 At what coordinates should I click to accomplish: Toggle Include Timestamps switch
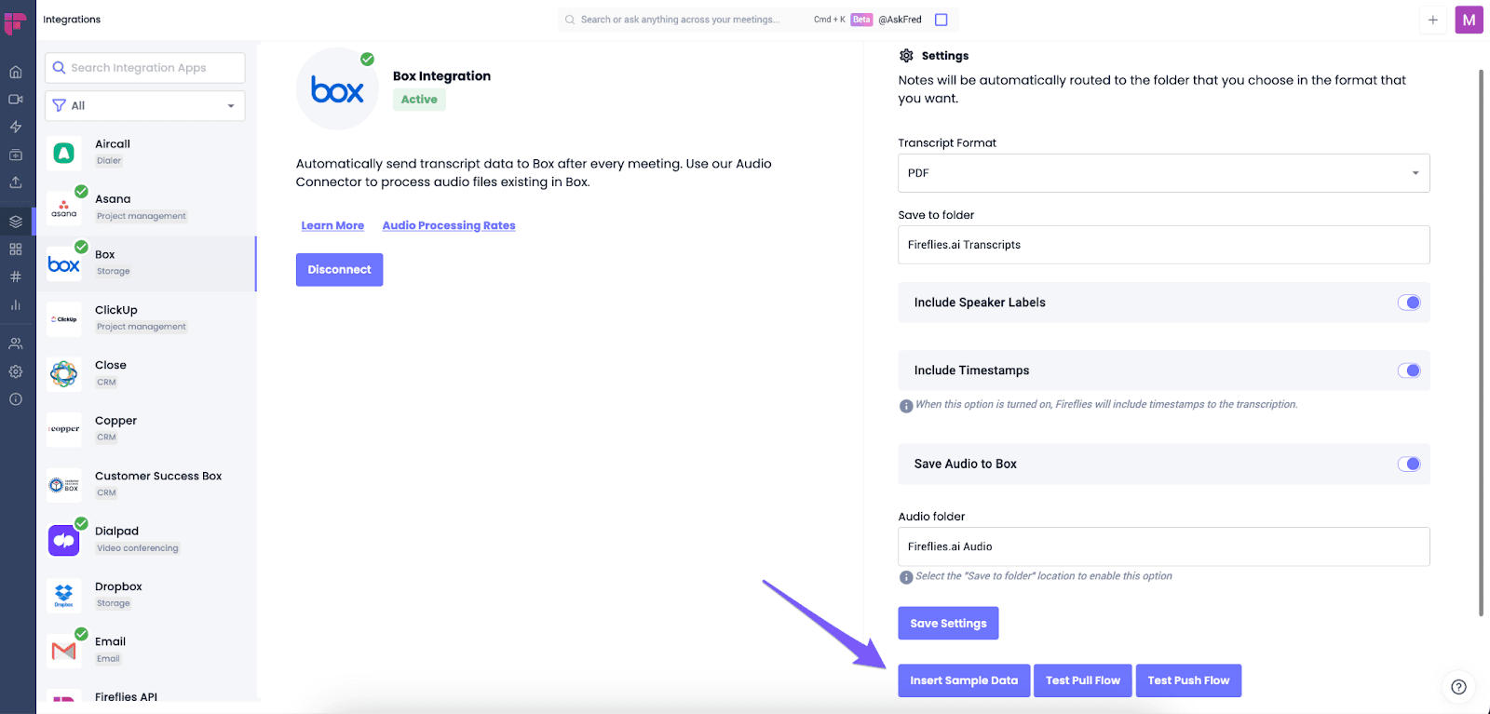tap(1409, 370)
